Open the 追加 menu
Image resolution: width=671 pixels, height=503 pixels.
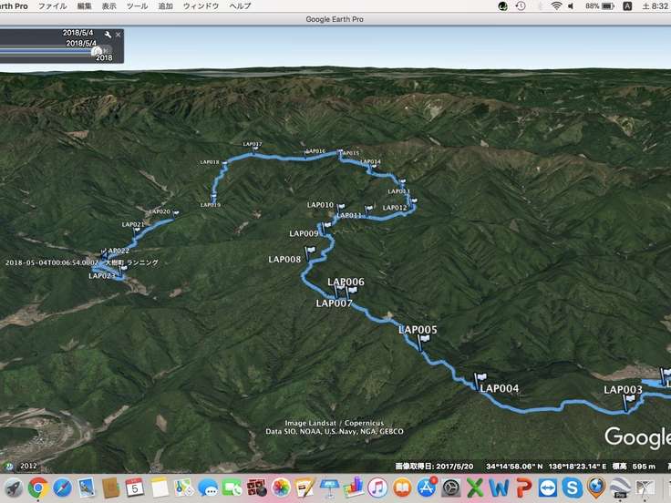click(x=165, y=5)
